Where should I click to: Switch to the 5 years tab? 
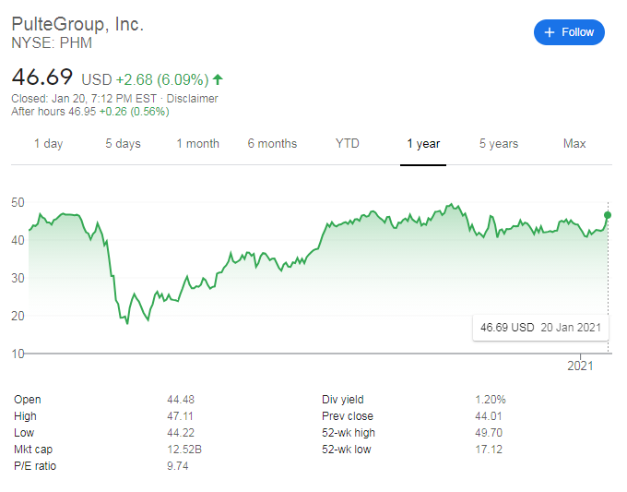[x=499, y=143]
